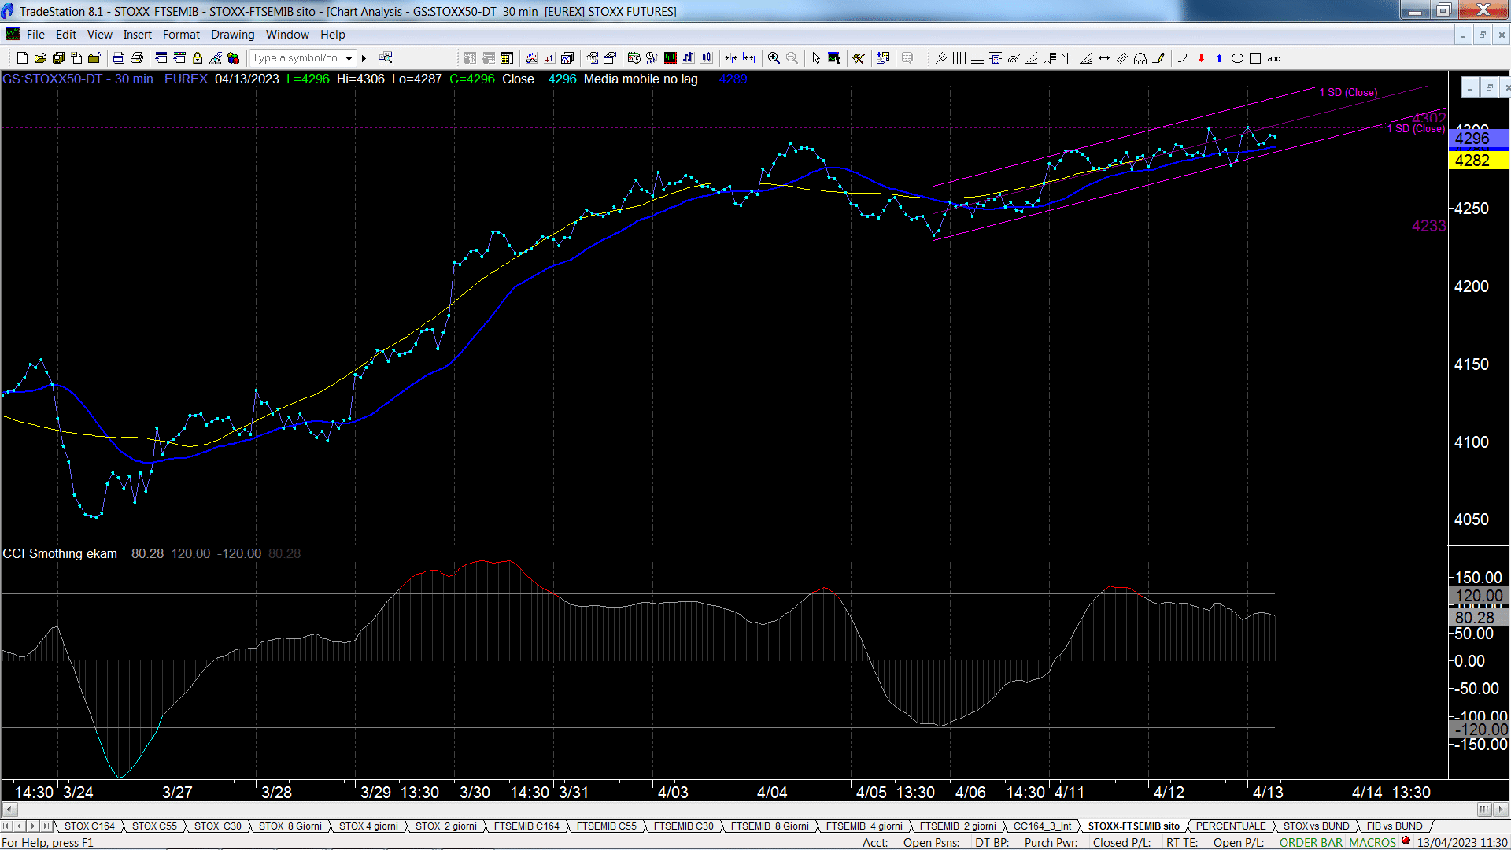This screenshot has width=1511, height=850.
Task: Select the abc text drawing tool
Action: (x=1274, y=57)
